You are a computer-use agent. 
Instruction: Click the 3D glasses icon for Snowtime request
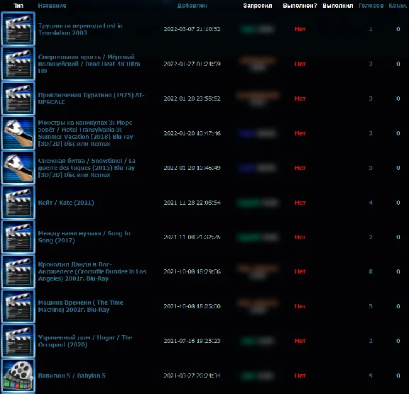(x=18, y=168)
